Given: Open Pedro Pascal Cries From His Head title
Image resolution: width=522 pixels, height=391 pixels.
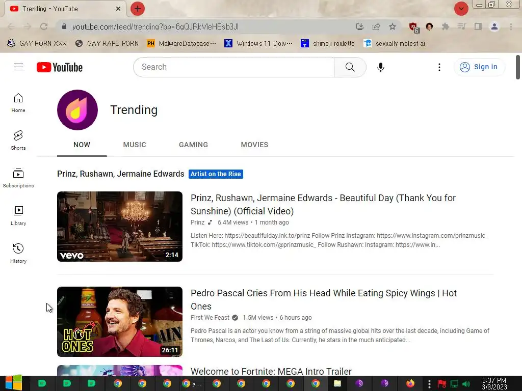Looking at the screenshot, I should [x=324, y=299].
